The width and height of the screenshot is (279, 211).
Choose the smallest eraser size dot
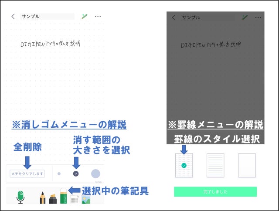point(59,174)
